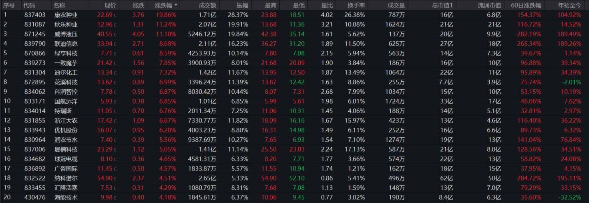
Task: Sort by 成交额 column header
Action: tap(207, 5)
